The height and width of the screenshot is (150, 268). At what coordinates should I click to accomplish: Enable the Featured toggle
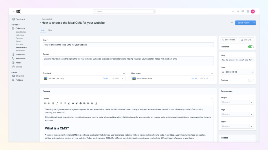coord(251,80)
